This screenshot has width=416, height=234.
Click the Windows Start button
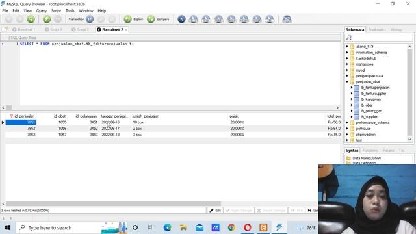coord(8,227)
